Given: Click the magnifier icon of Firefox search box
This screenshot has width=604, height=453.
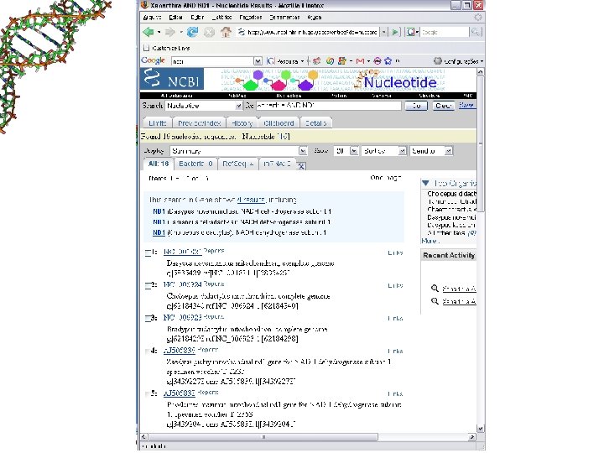Looking at the screenshot, I should [x=475, y=33].
